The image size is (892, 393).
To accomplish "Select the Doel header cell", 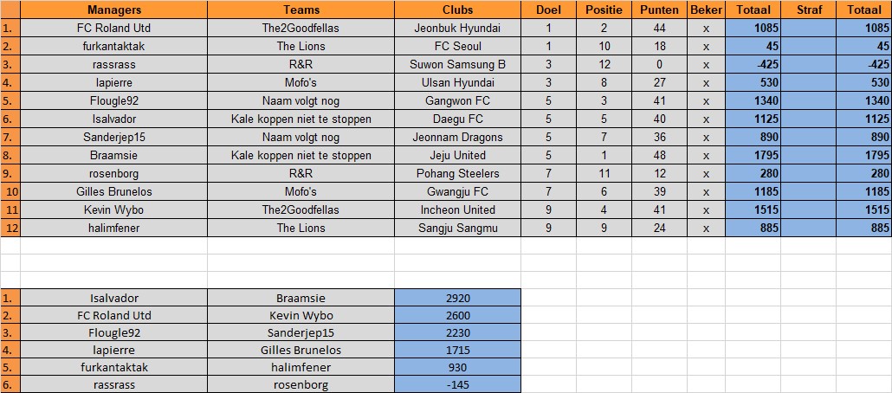I will (x=548, y=10).
